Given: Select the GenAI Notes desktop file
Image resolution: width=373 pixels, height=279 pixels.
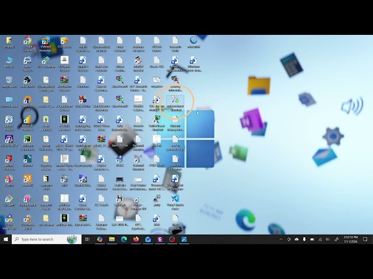Looking at the screenshot, I should [119, 141].
